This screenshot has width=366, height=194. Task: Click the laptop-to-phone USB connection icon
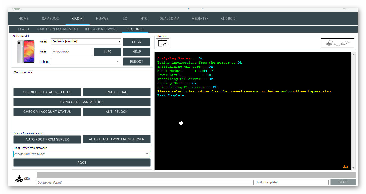(x=337, y=43)
